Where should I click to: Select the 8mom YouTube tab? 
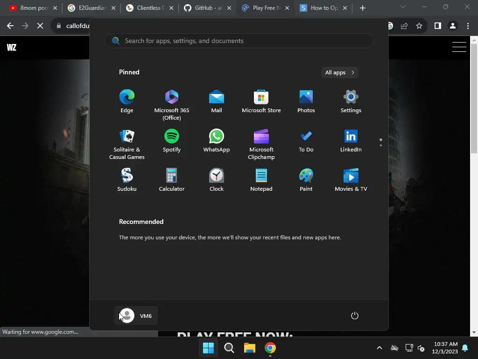click(33, 8)
